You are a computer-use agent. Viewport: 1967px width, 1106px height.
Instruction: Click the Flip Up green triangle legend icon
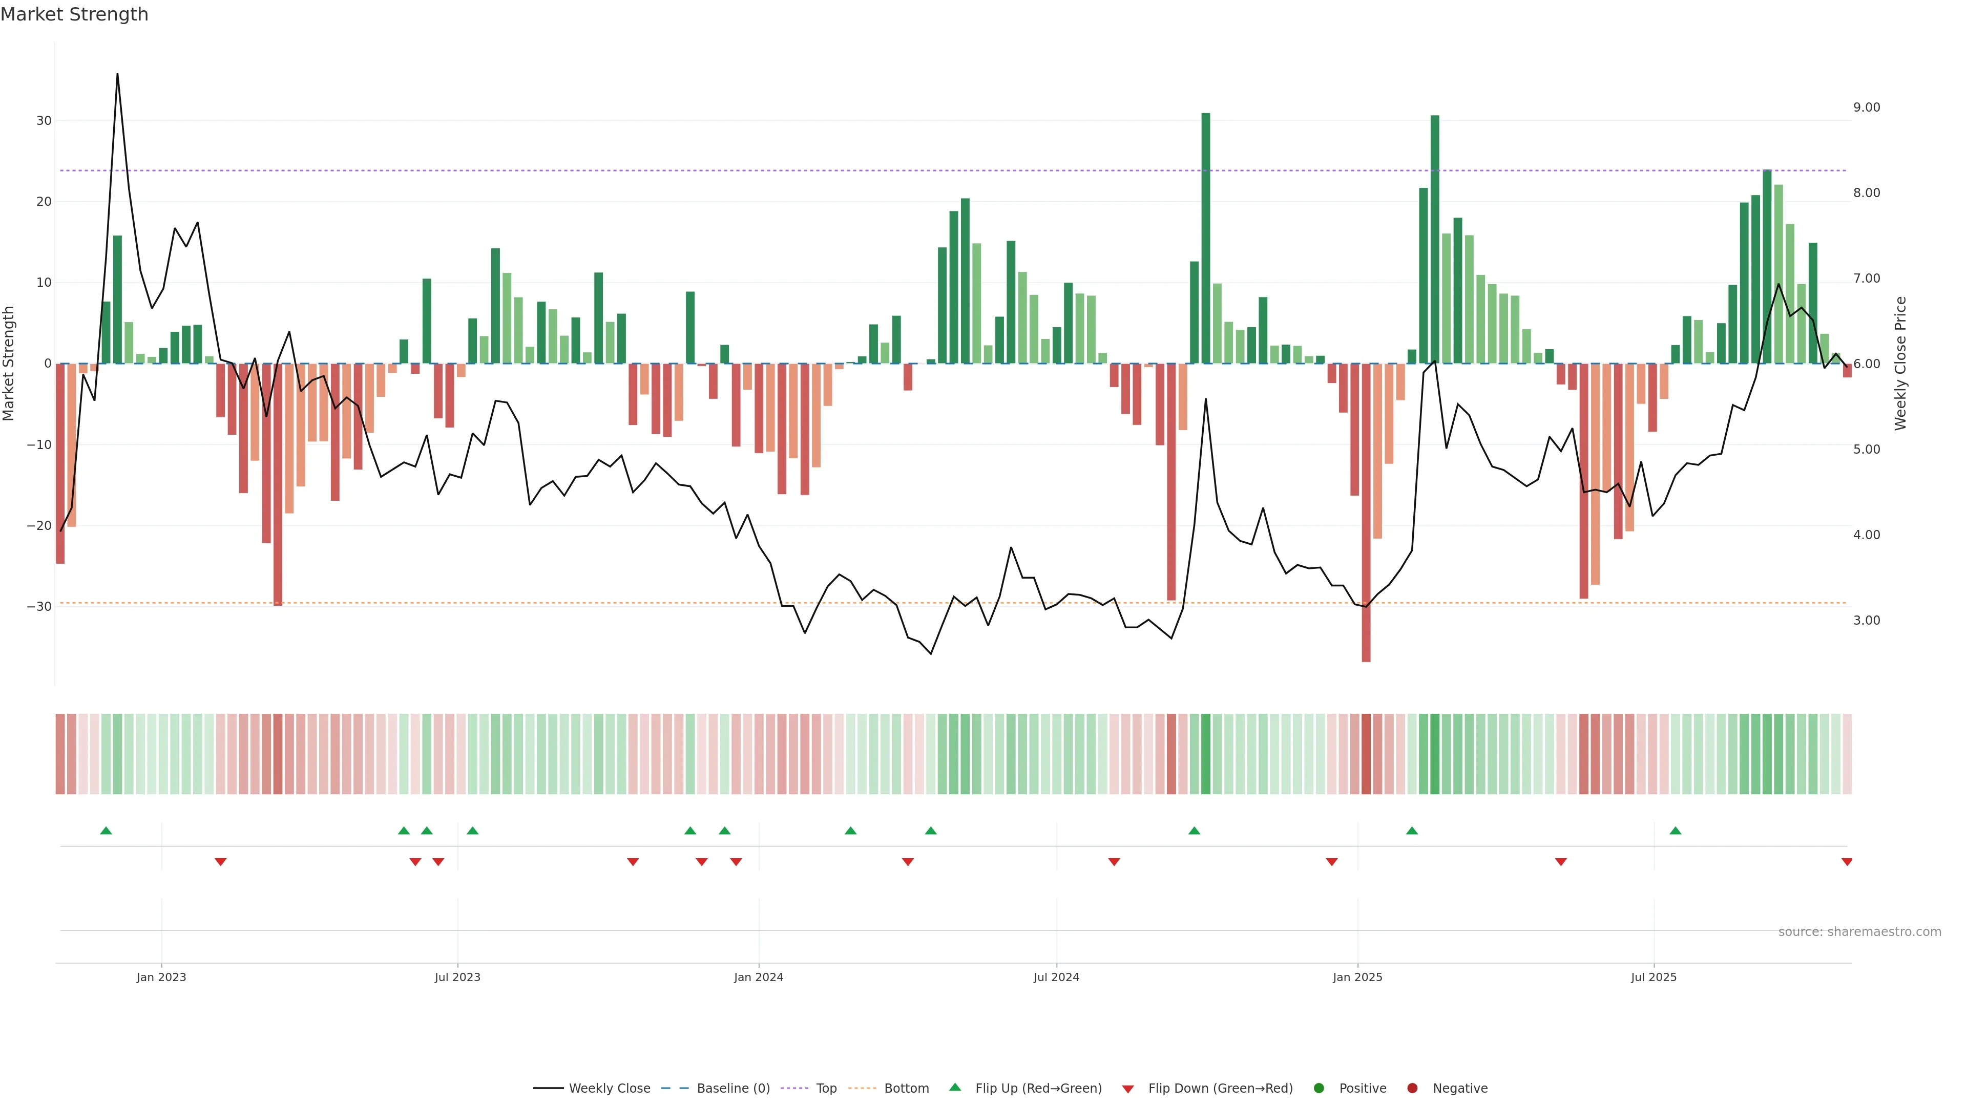pyautogui.click(x=954, y=1088)
